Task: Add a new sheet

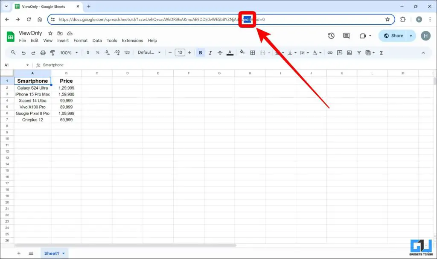Action: coord(19,253)
